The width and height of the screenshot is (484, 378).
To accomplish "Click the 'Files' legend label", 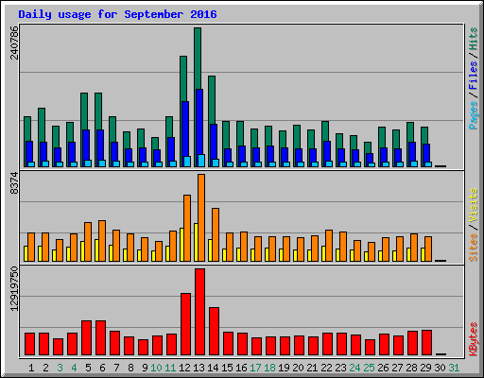I will click(474, 76).
